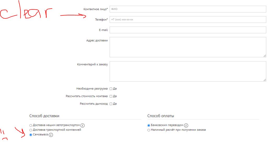Viewport: 278px width, 144px height.
Task: Choose Банковским переводом payment radio
Action: coord(149,125)
